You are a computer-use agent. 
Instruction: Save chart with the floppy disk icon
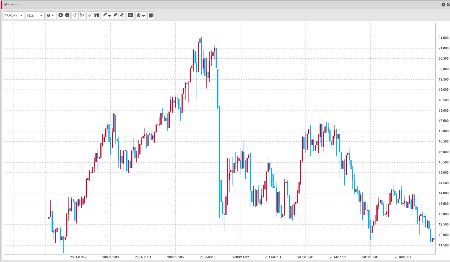pyautogui.click(x=97, y=15)
